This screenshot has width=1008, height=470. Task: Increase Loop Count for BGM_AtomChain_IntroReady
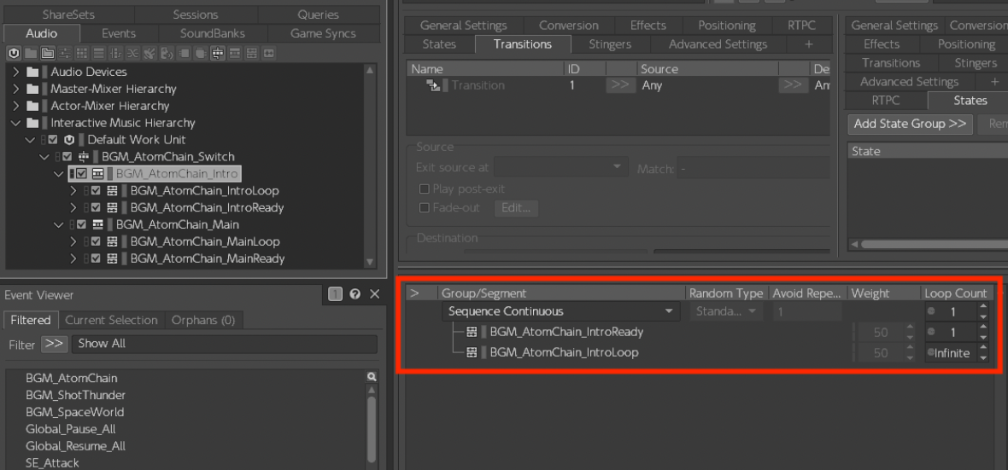[983, 328]
